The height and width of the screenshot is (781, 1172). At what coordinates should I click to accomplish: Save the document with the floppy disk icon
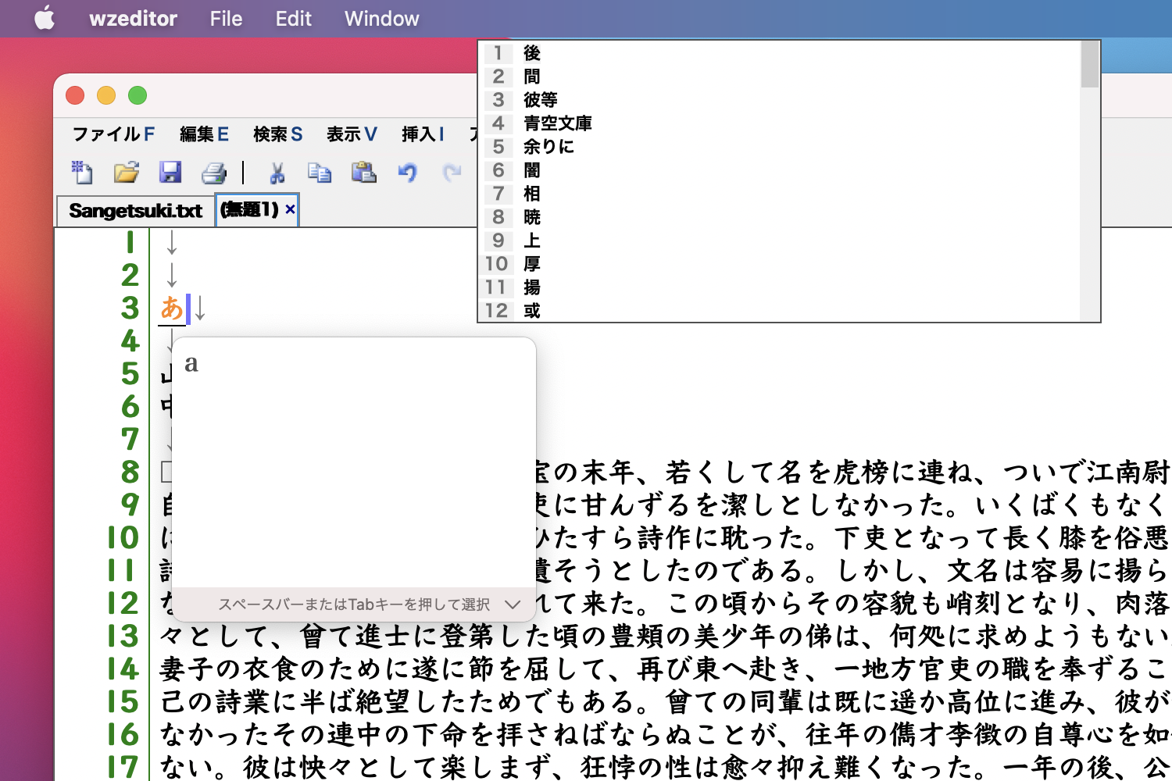coord(171,173)
